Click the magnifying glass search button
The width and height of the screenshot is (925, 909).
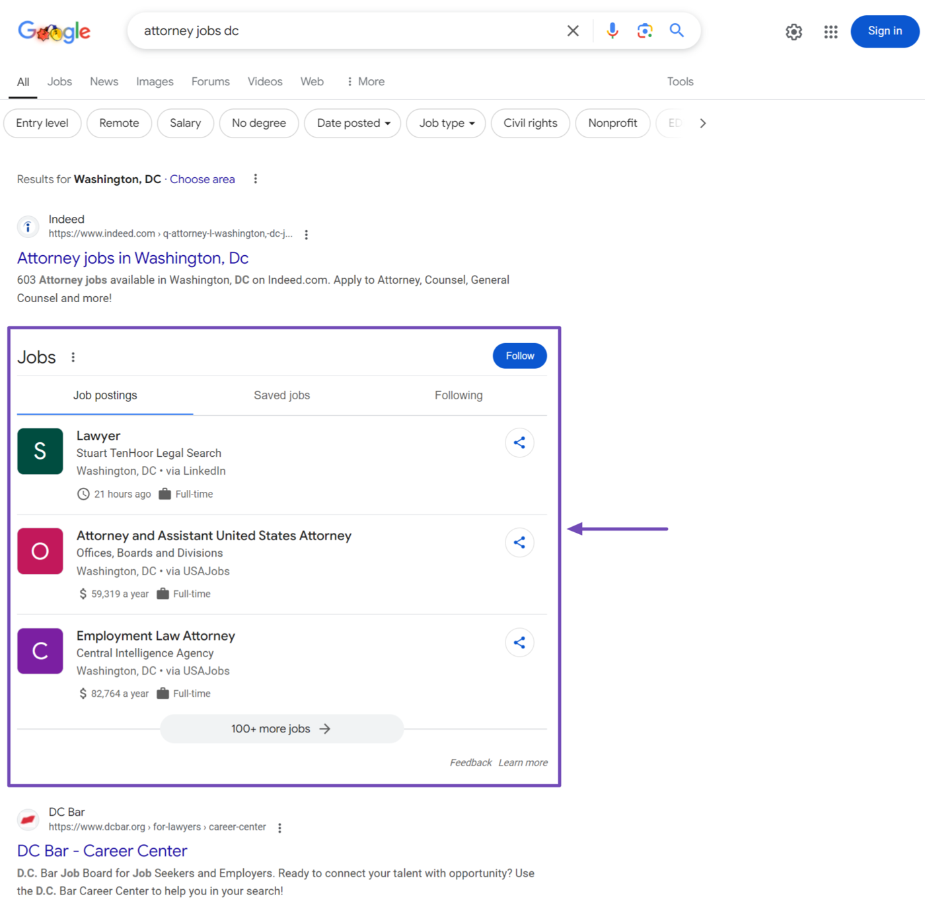(677, 30)
